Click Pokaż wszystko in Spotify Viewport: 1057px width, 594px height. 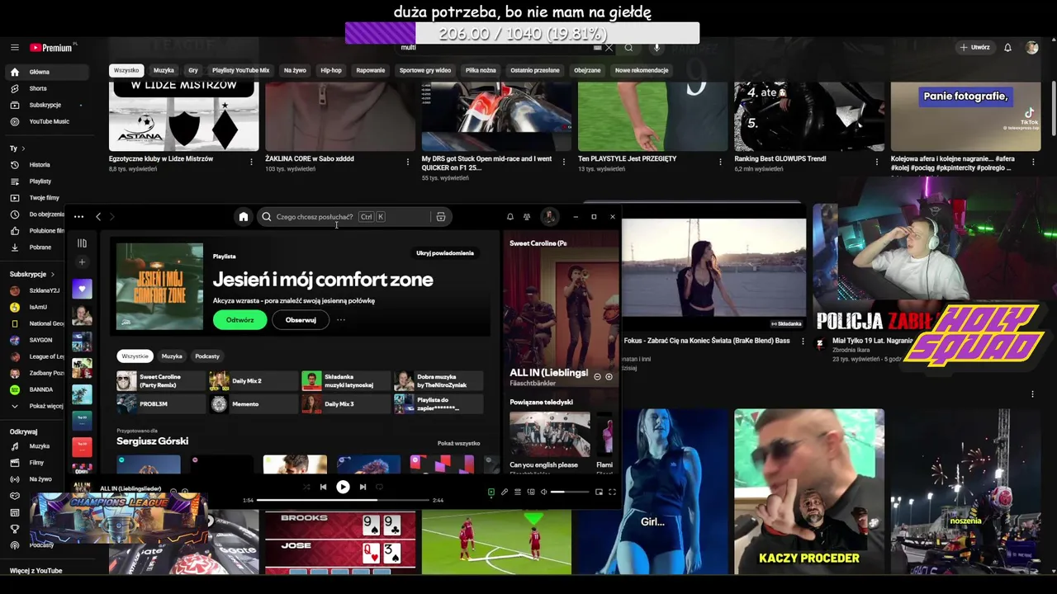point(458,443)
